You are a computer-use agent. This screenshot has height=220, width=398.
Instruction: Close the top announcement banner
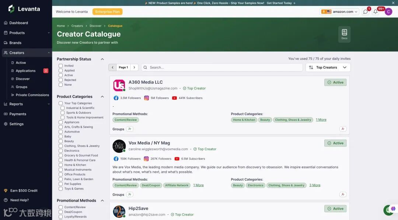pyautogui.click(x=393, y=3)
